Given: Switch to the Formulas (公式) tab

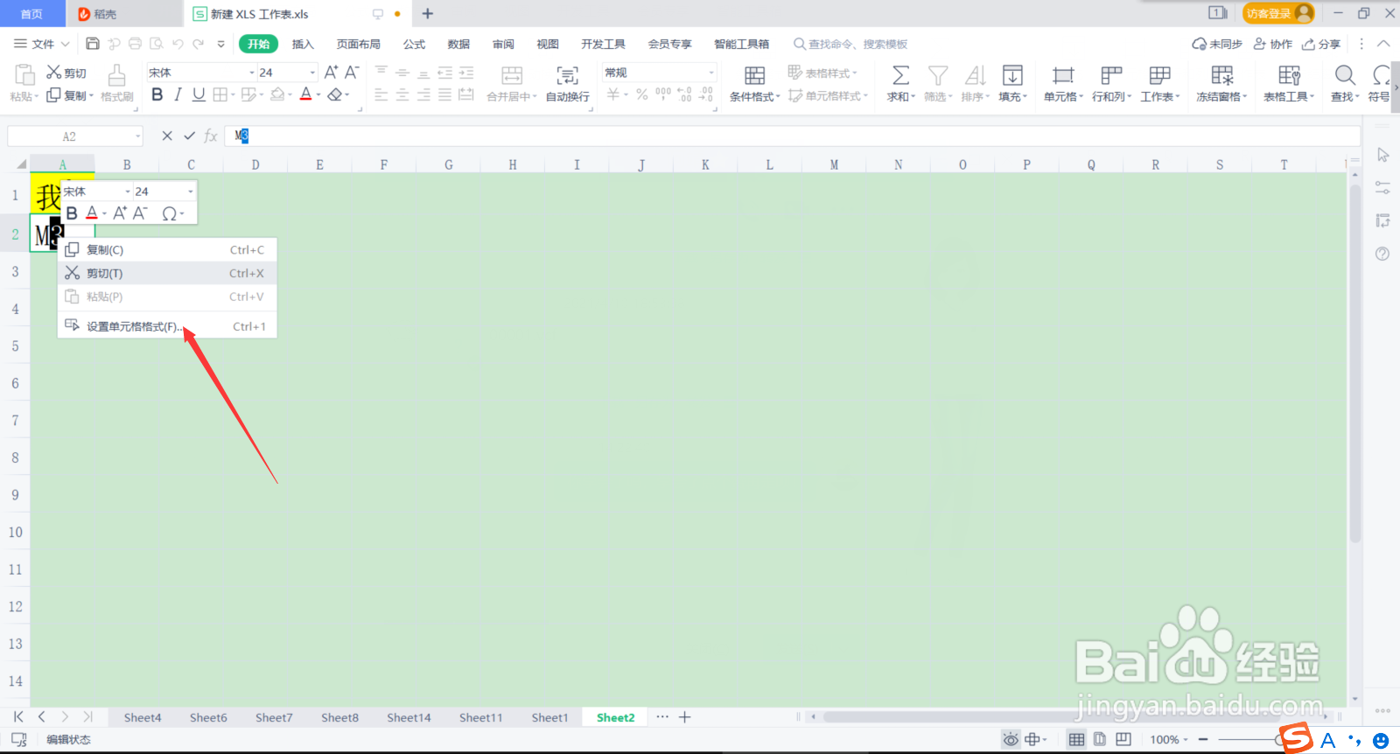Looking at the screenshot, I should pos(414,44).
